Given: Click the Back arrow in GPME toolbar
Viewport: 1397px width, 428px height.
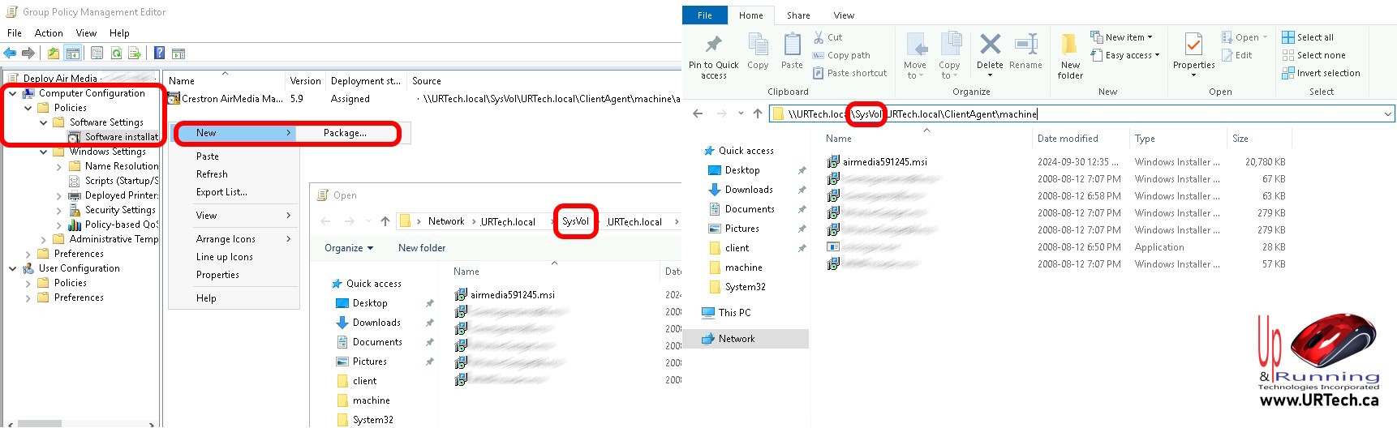Looking at the screenshot, I should (11, 53).
